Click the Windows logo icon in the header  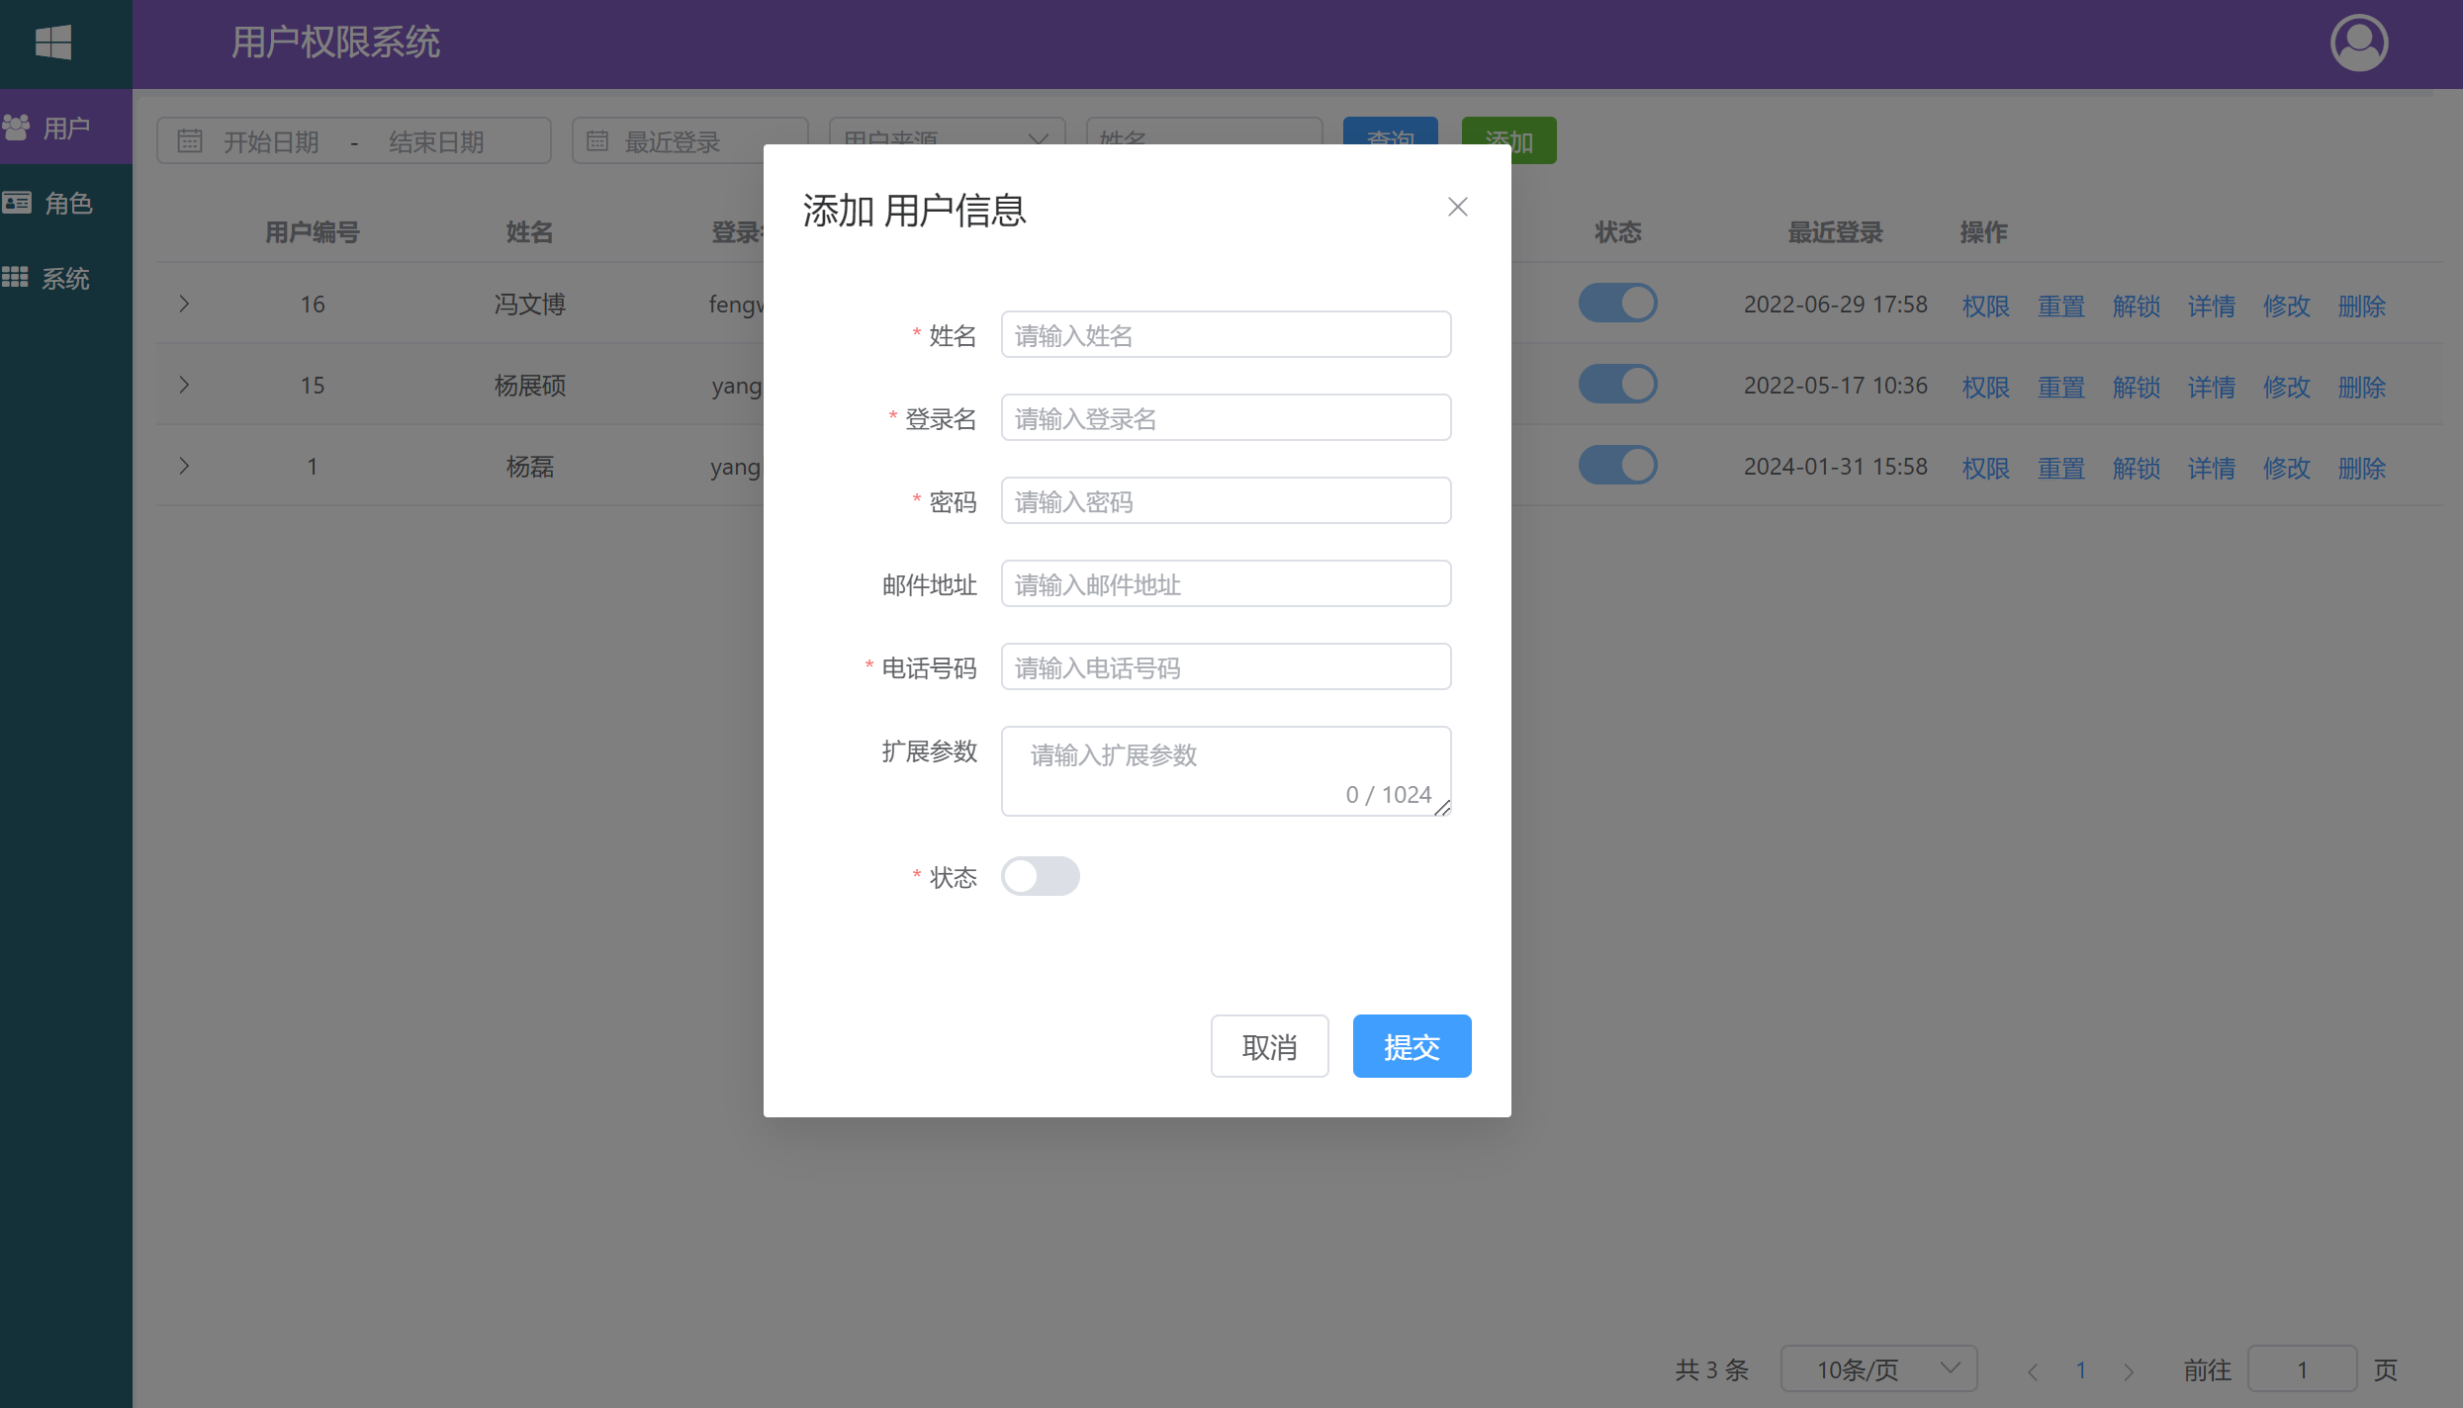[x=53, y=43]
